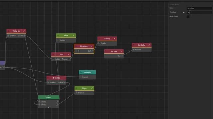Click the Timeout output port on Timer

coord(69,59)
